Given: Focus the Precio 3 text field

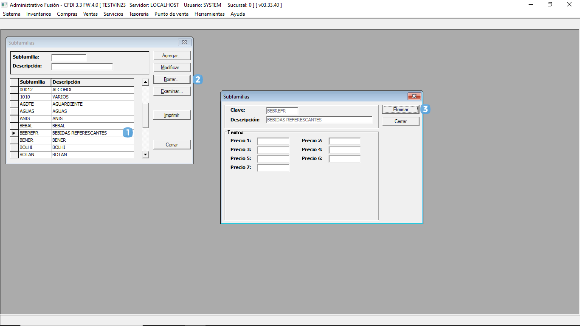Looking at the screenshot, I should [273, 150].
